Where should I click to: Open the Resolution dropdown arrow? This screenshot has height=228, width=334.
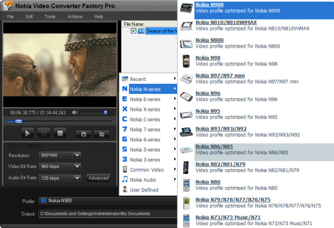tap(77, 155)
